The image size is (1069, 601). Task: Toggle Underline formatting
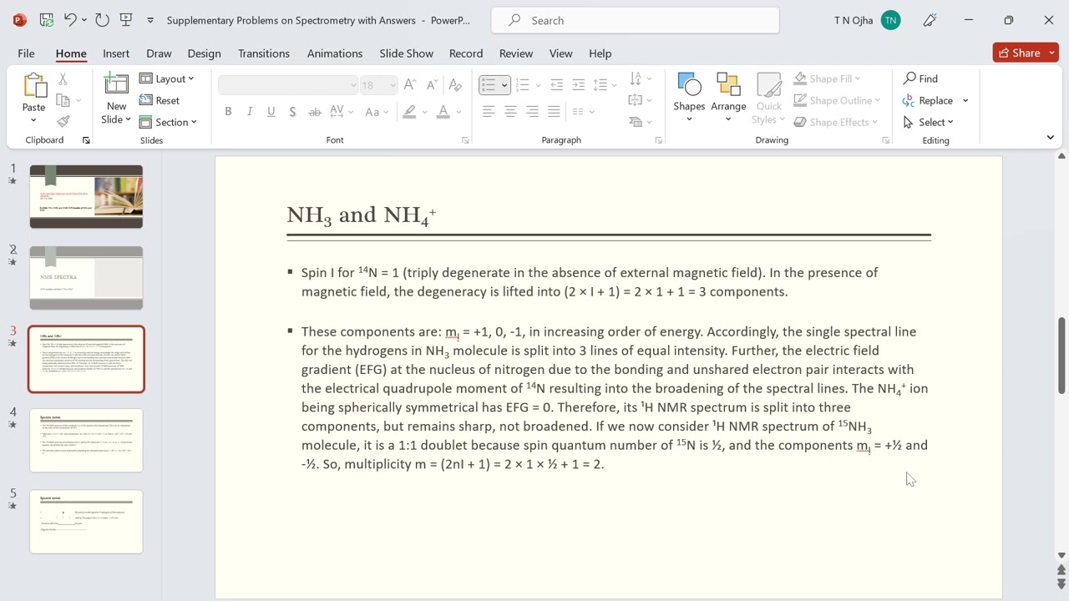271,112
